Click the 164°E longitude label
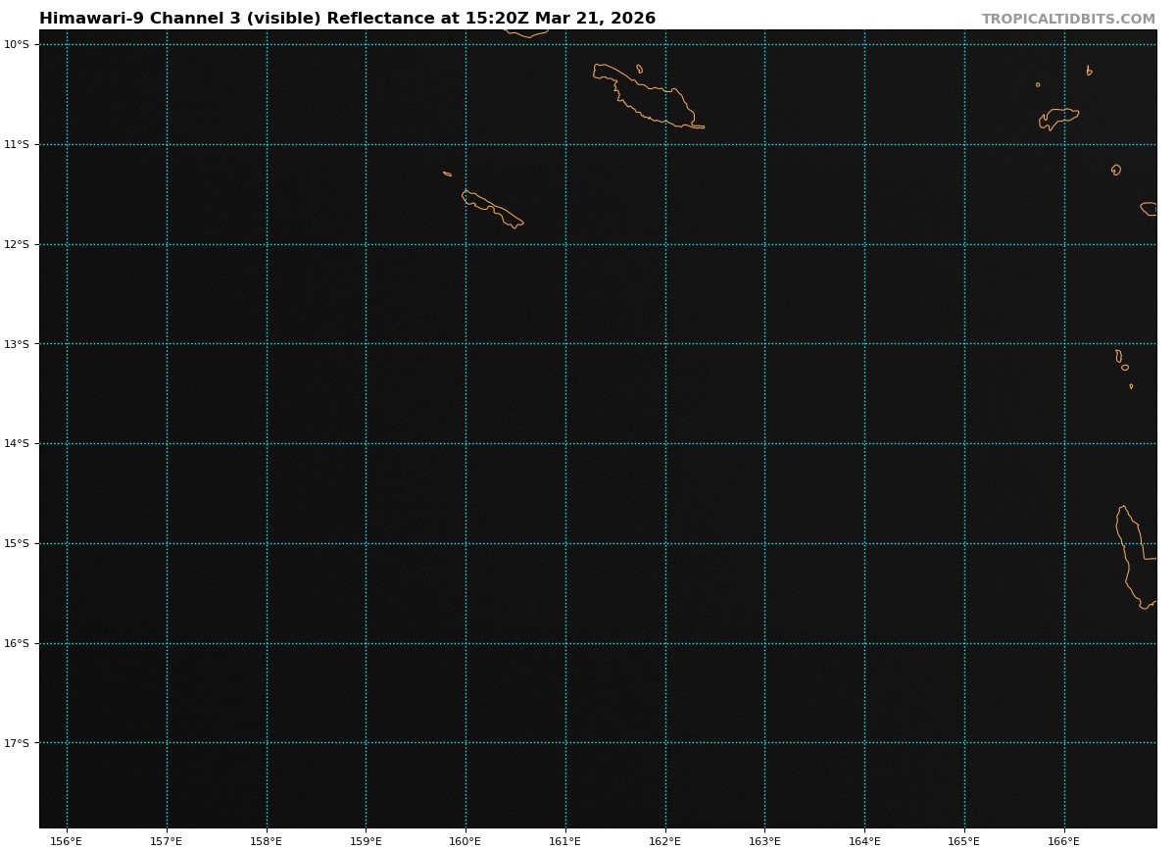 tap(864, 841)
